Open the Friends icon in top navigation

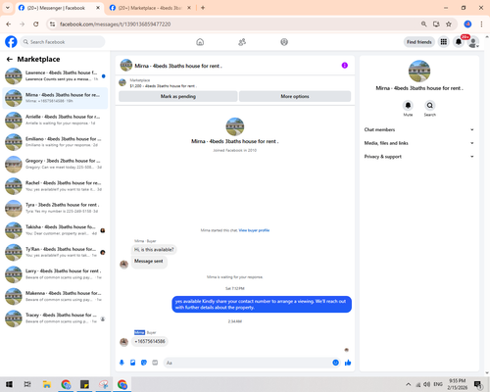point(242,42)
